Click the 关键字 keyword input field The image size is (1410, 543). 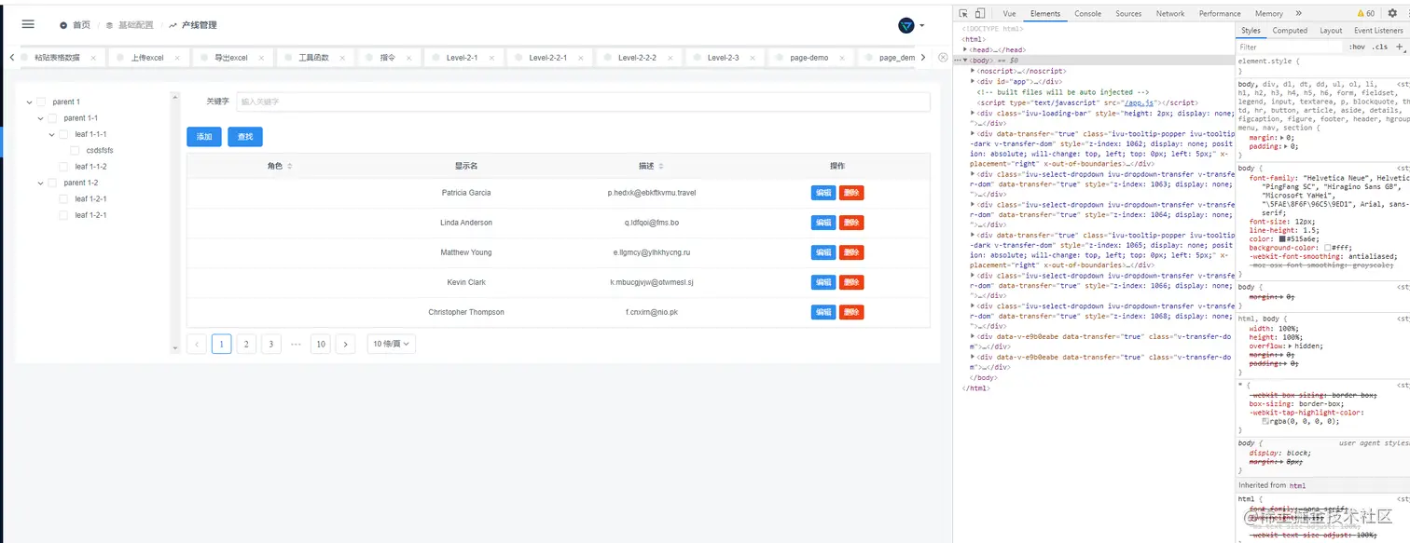point(583,102)
